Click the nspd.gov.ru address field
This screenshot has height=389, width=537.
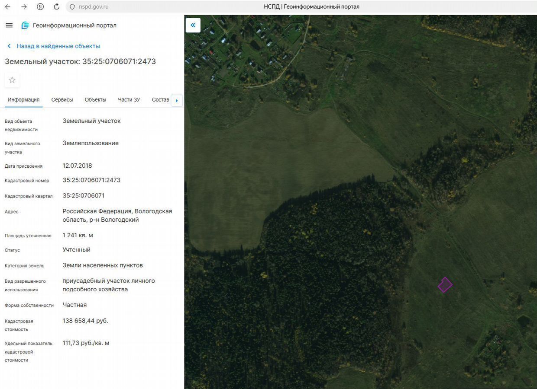(x=94, y=6)
